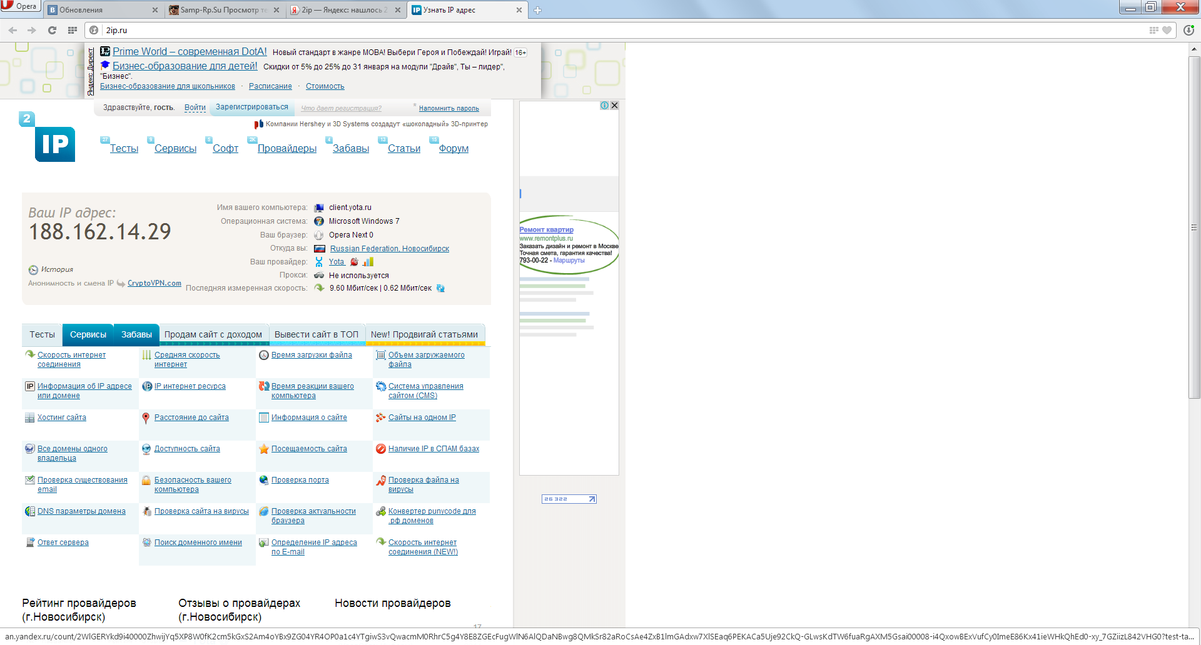
Task: Open Хостинг сайта link
Action: point(62,417)
